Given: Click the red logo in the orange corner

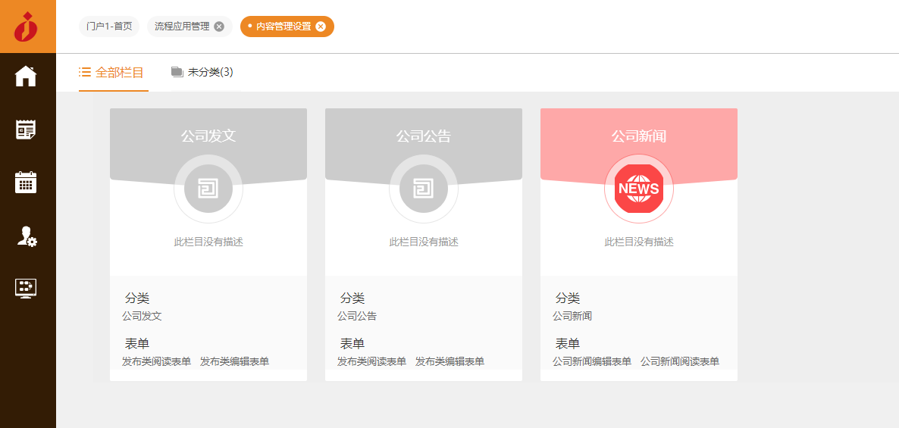Looking at the screenshot, I should (x=27, y=27).
